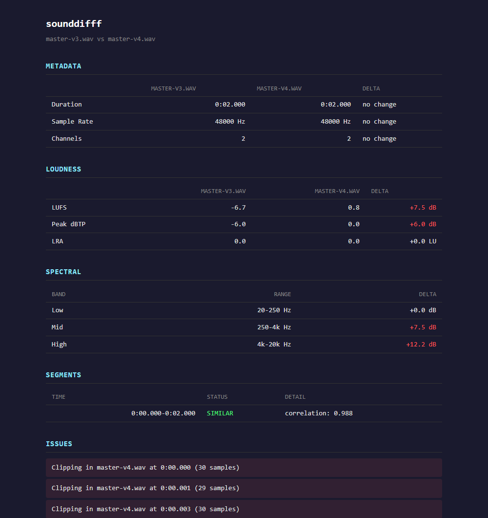The height and width of the screenshot is (518, 488).
Task: Click the ISSUES section heading
Action: (x=59, y=444)
